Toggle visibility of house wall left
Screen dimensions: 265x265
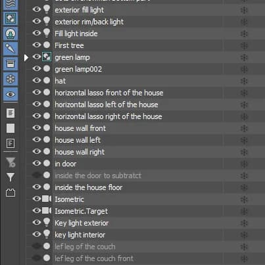pos(37,139)
